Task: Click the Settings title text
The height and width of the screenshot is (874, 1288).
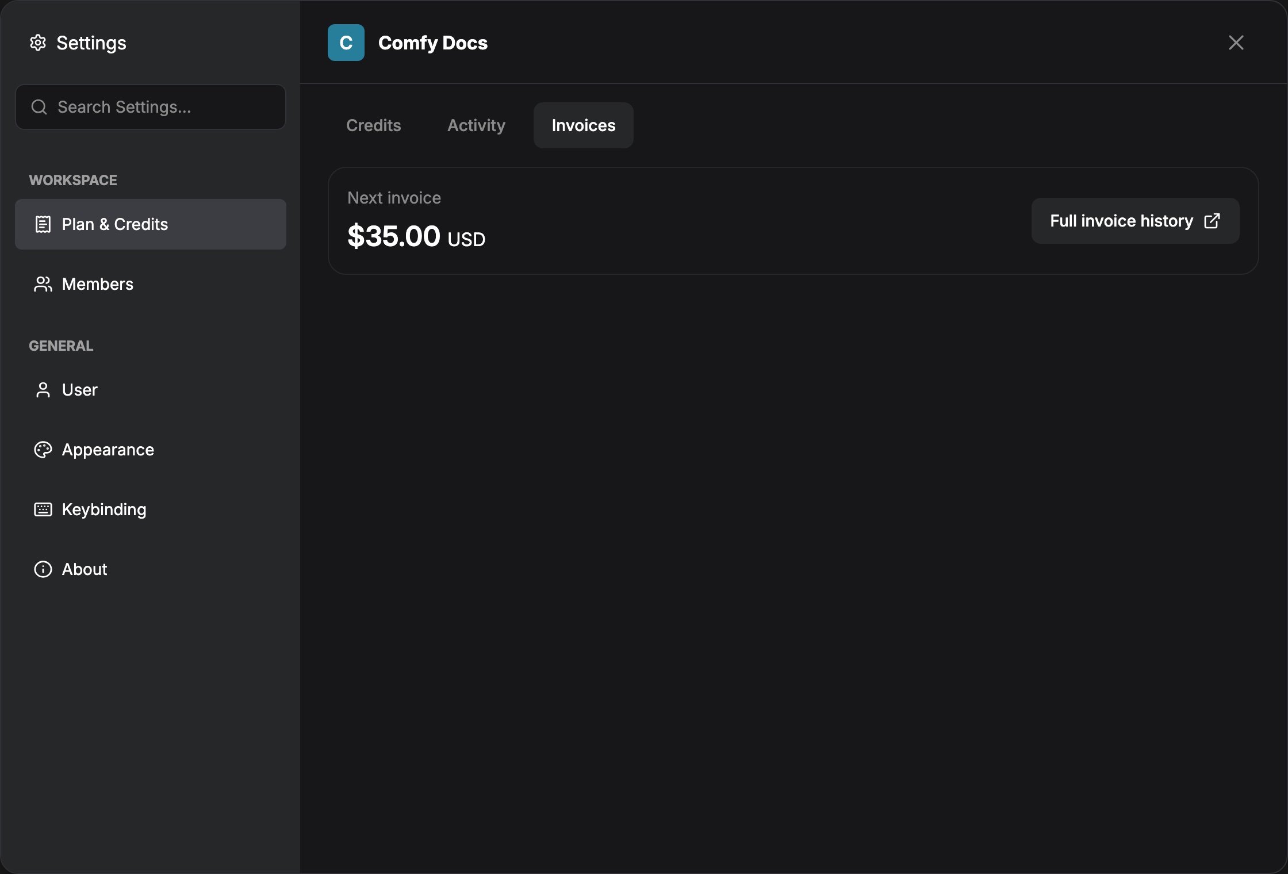Action: [x=91, y=43]
